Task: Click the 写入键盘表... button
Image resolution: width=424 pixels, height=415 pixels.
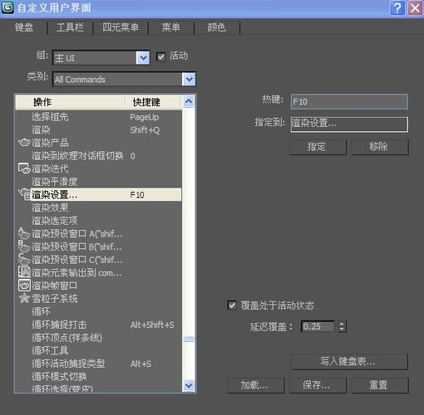Action: click(x=349, y=361)
